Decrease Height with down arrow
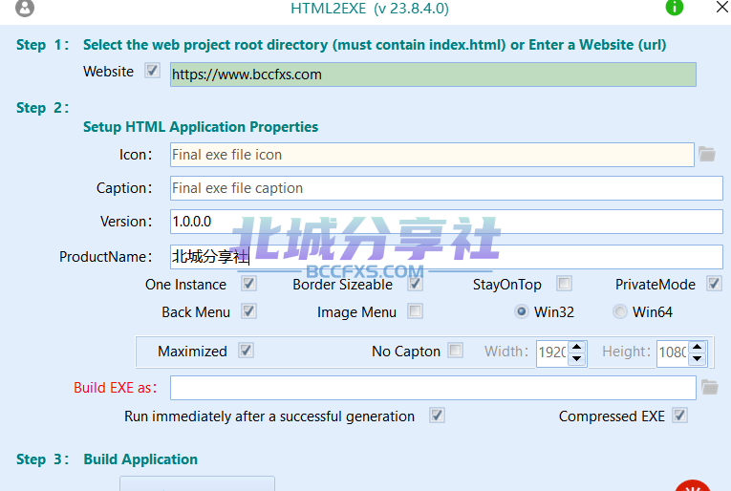Viewport: 731px width, 491px height. pyautogui.click(x=698, y=359)
